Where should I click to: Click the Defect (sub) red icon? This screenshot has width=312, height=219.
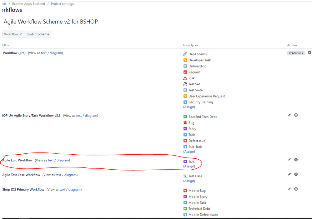[x=185, y=141]
